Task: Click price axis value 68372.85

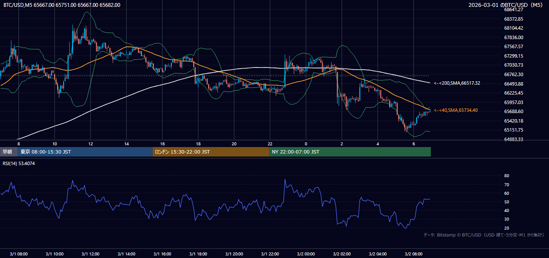Action: (x=513, y=19)
